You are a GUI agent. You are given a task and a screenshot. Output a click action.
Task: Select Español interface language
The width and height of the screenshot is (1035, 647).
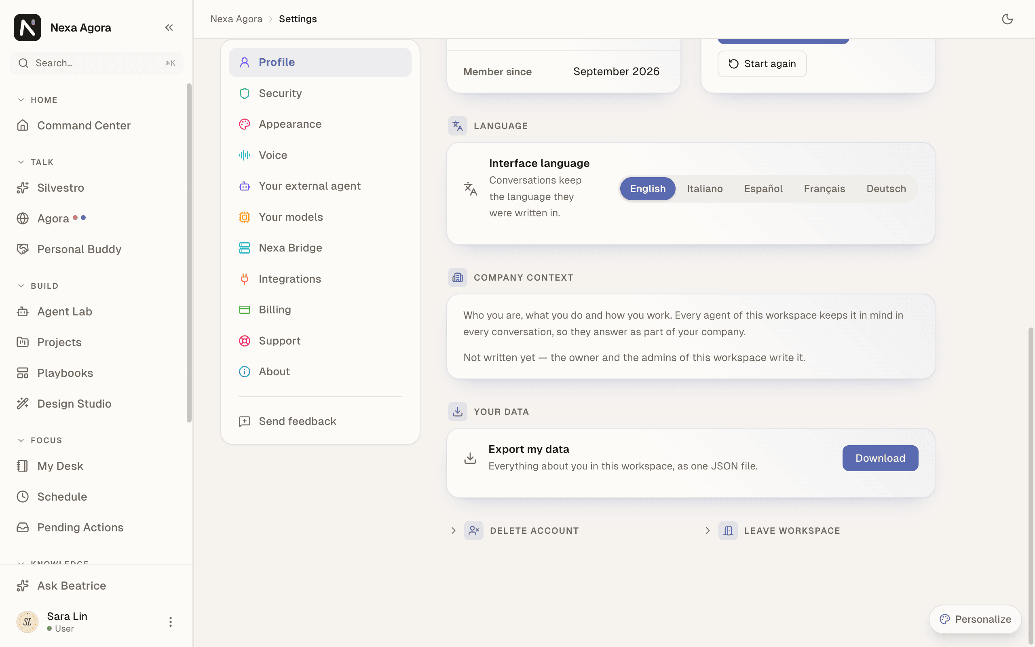point(763,189)
